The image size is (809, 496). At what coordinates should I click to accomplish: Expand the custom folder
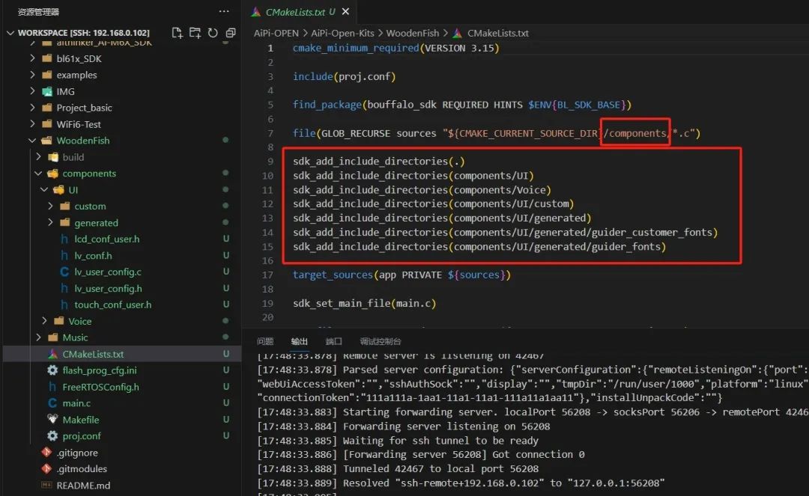[51, 206]
